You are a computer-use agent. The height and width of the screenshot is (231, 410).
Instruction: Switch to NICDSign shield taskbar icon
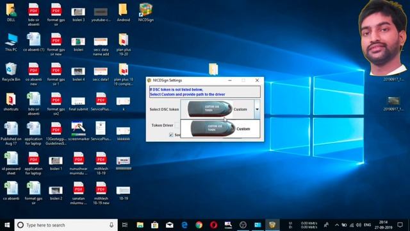(x=272, y=225)
